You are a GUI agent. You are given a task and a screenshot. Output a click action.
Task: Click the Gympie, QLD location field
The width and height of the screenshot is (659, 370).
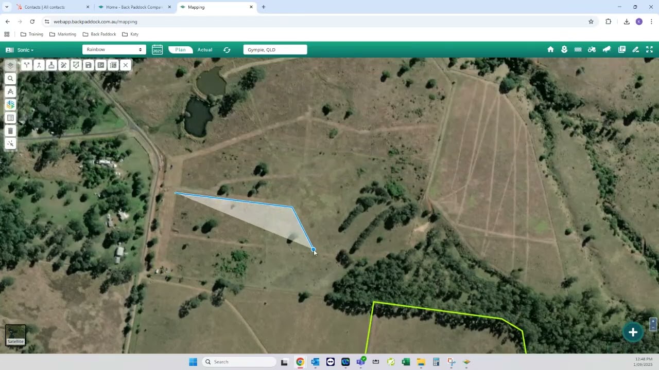click(x=275, y=49)
